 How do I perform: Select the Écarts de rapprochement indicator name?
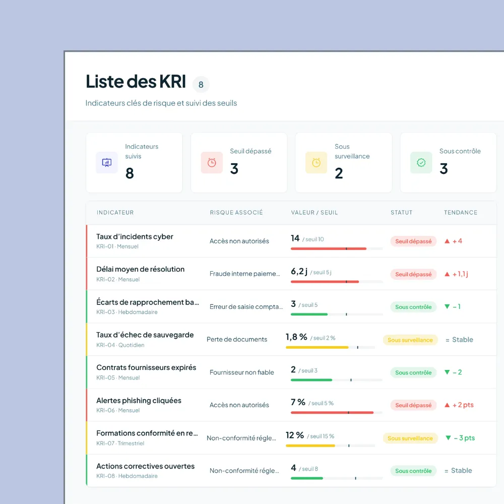[148, 302]
